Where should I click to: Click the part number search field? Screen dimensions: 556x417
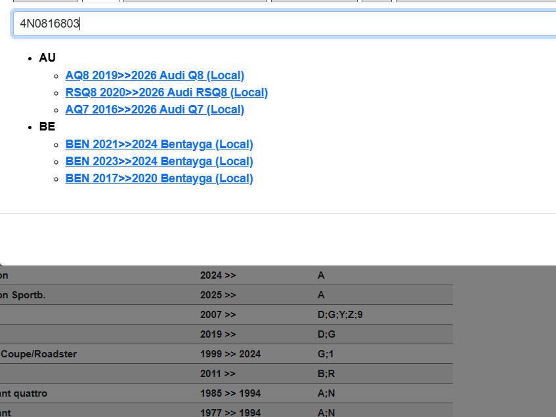(x=282, y=24)
